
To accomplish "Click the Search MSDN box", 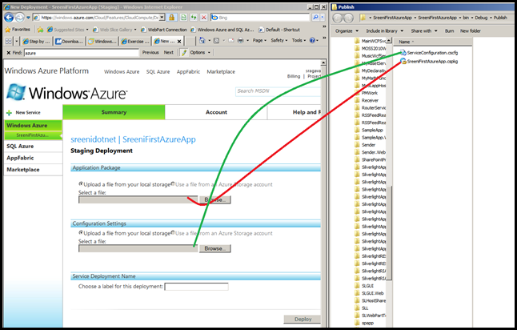I will [278, 91].
